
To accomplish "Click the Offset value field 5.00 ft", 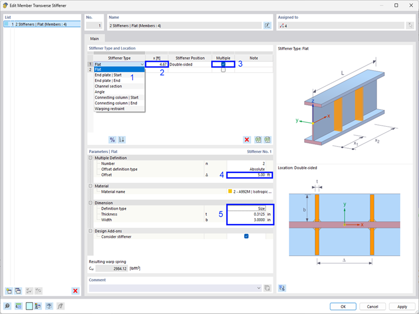I will pyautogui.click(x=250, y=175).
